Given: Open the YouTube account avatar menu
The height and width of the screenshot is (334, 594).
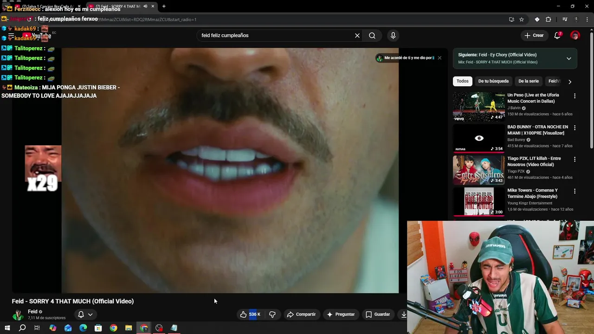Looking at the screenshot, I should (575, 35).
